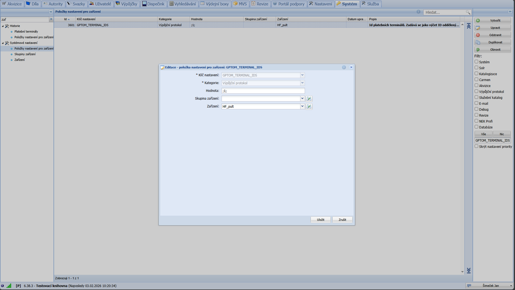
Task: Click the info icon in dialog title bar
Action: point(344,67)
